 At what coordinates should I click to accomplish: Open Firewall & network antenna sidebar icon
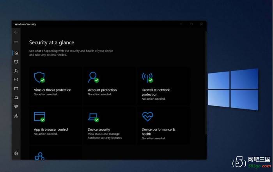point(16,80)
